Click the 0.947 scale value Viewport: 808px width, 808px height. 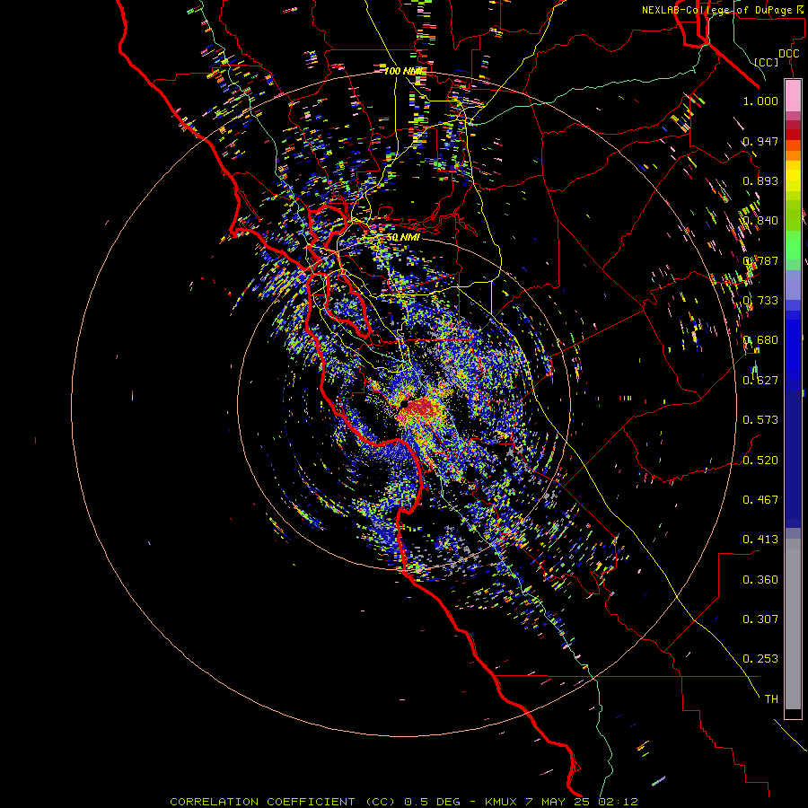[x=760, y=141]
